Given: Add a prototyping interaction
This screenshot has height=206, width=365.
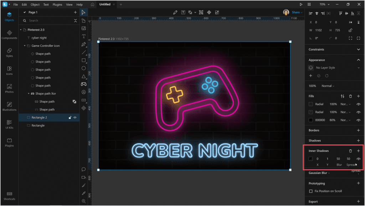Looking at the screenshot, I should pyautogui.click(x=359, y=184).
